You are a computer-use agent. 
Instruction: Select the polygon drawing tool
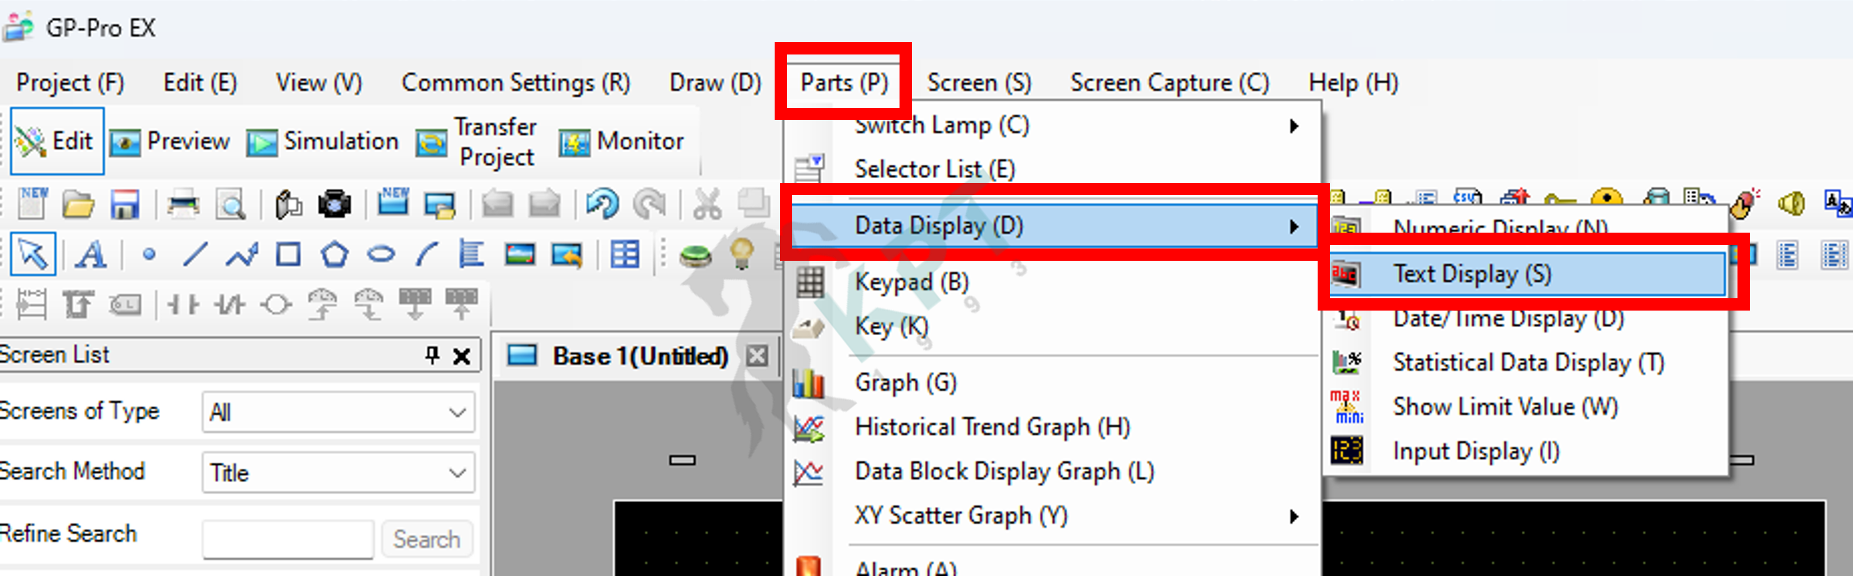(334, 254)
